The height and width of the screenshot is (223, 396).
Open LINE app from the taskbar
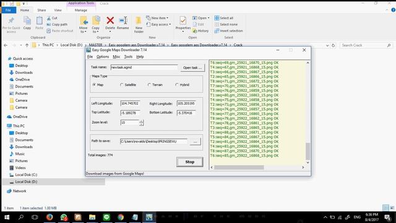tap(106, 217)
